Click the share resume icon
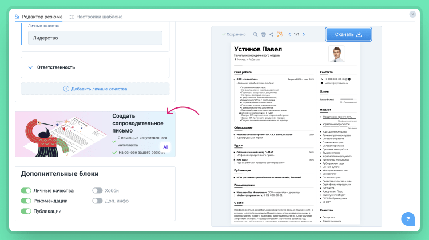The width and height of the screenshot is (429, 240). [271, 35]
